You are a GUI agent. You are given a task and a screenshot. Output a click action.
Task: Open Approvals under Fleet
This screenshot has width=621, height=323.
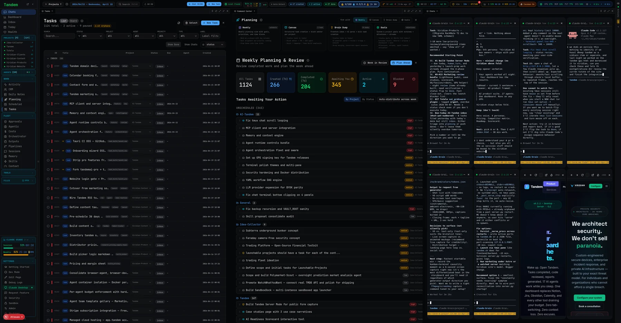pyautogui.click(x=19, y=121)
